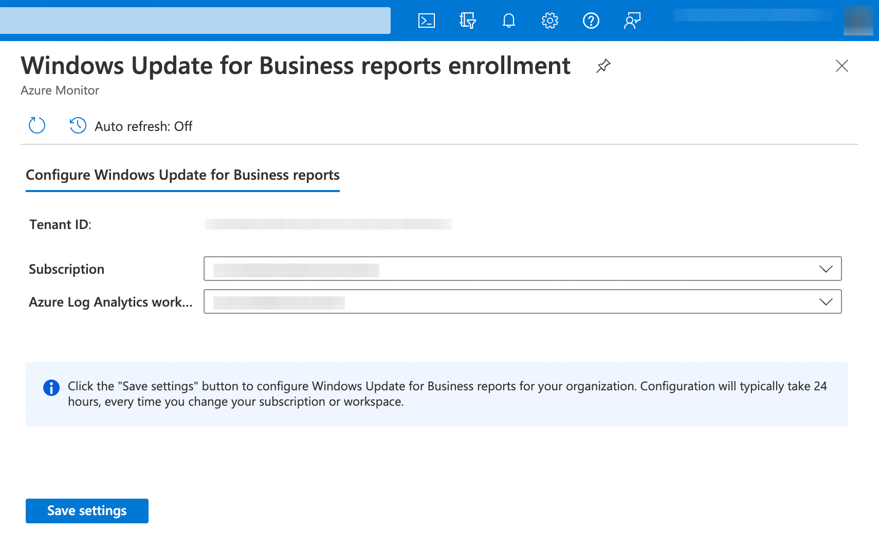This screenshot has height=549, width=879.
Task: Click the account name in top bar
Action: (x=753, y=15)
